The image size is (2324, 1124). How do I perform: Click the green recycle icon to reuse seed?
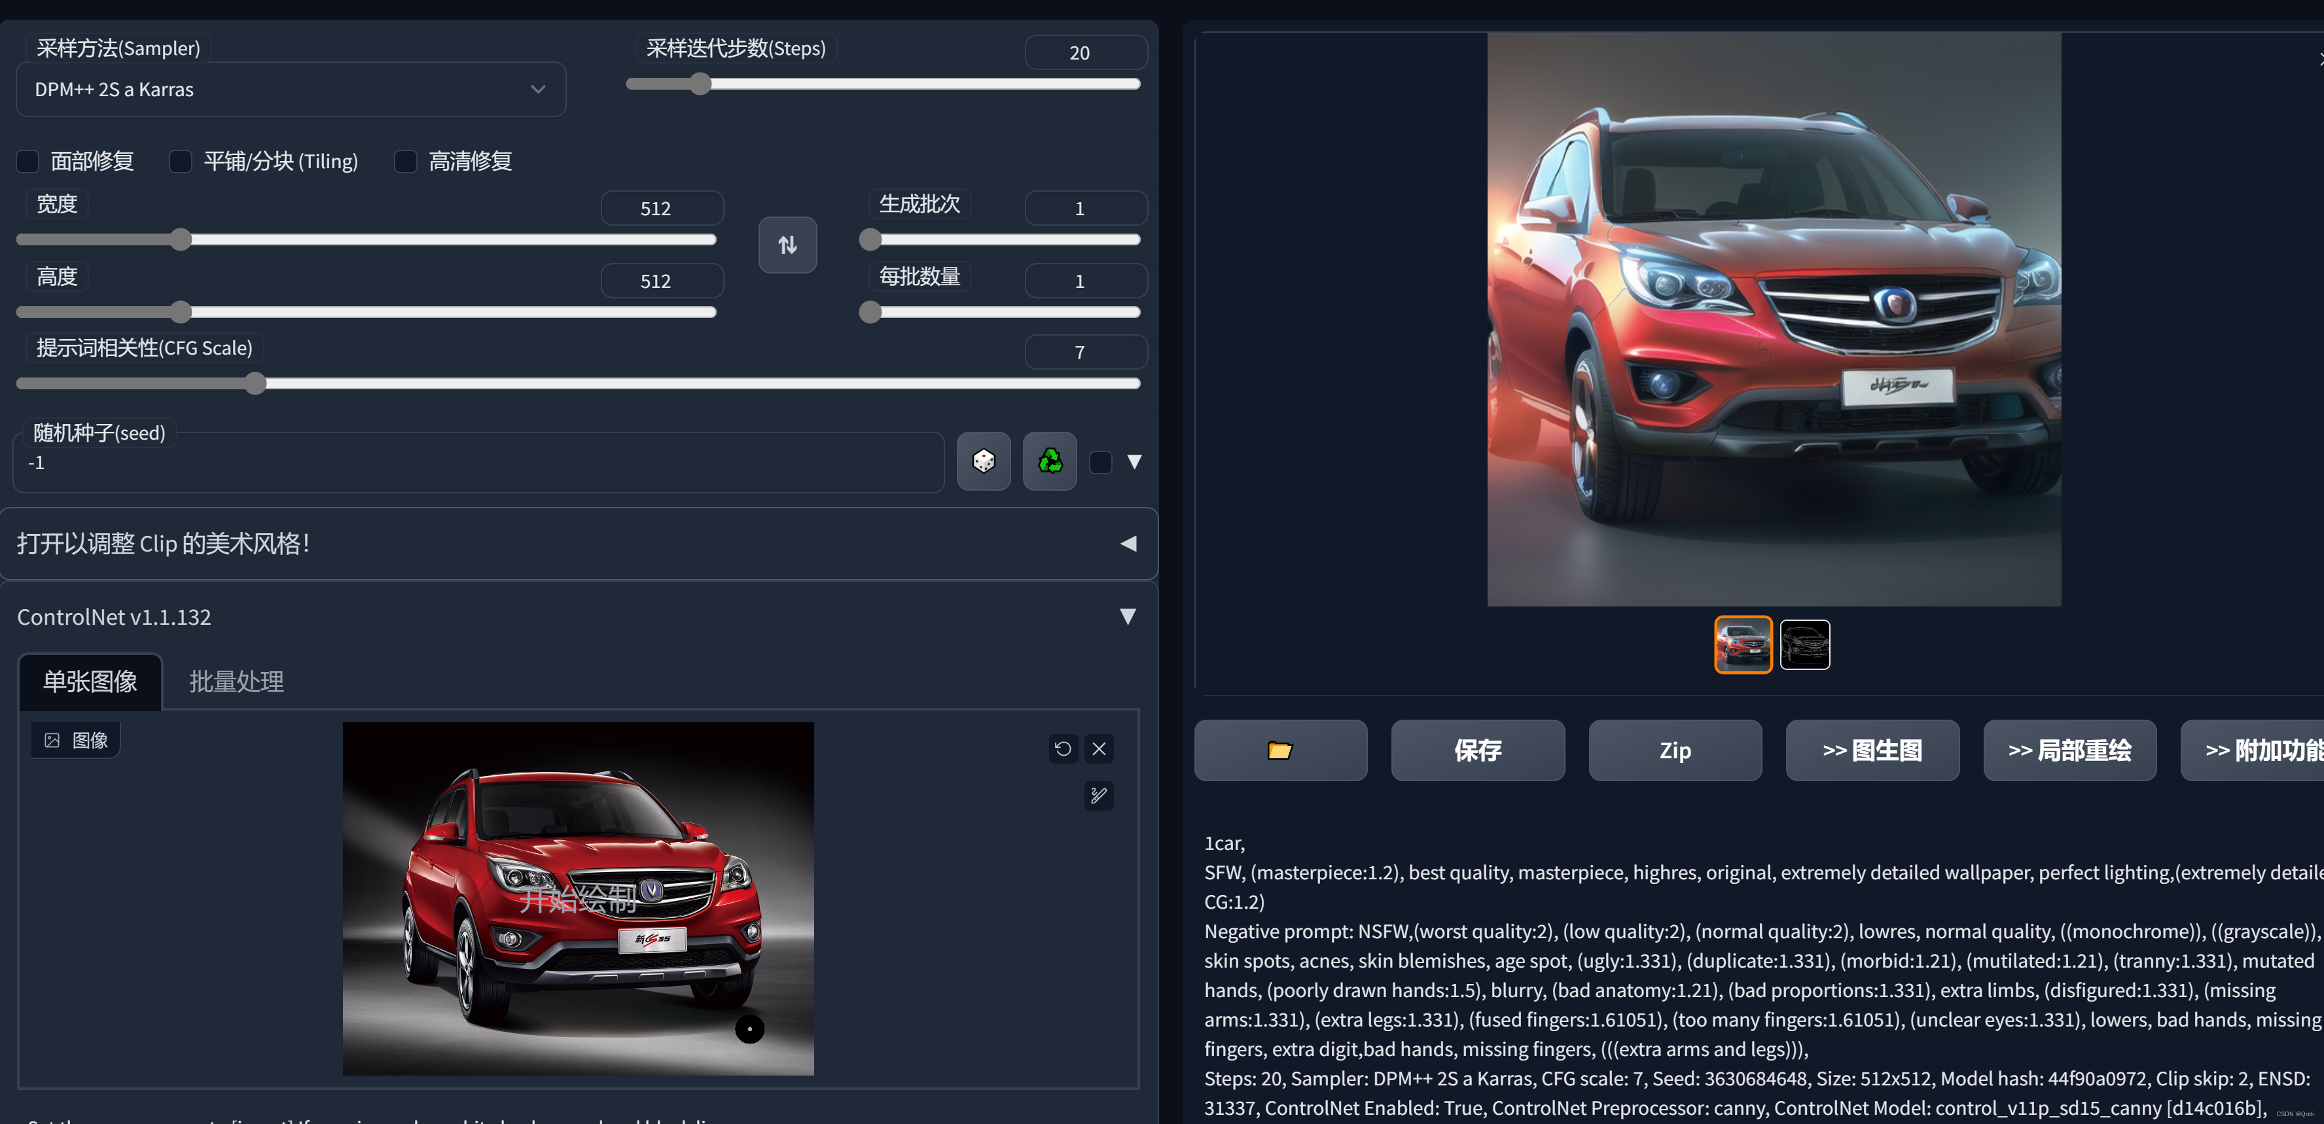(x=1049, y=461)
